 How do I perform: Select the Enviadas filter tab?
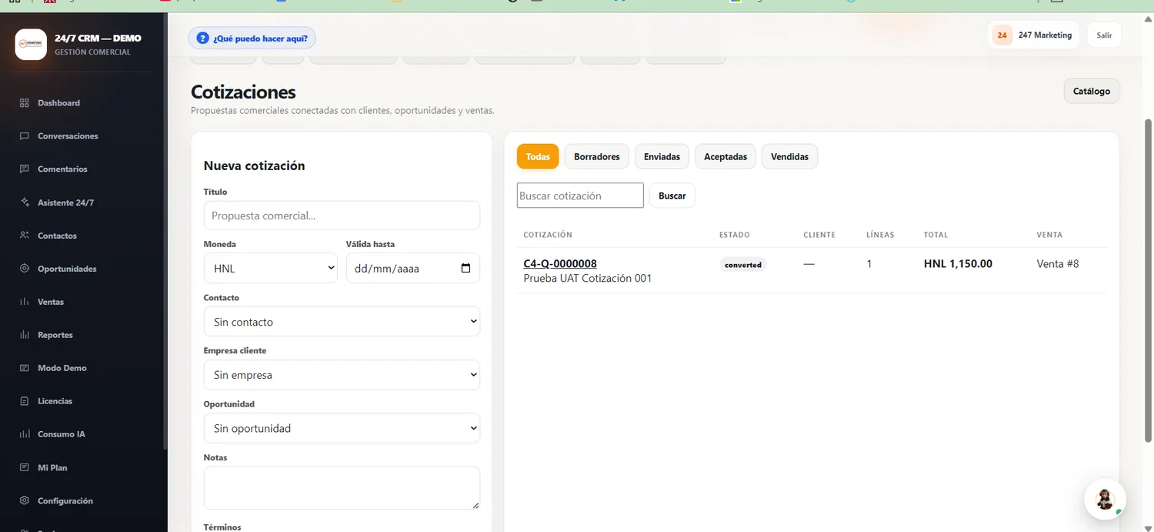click(x=662, y=156)
